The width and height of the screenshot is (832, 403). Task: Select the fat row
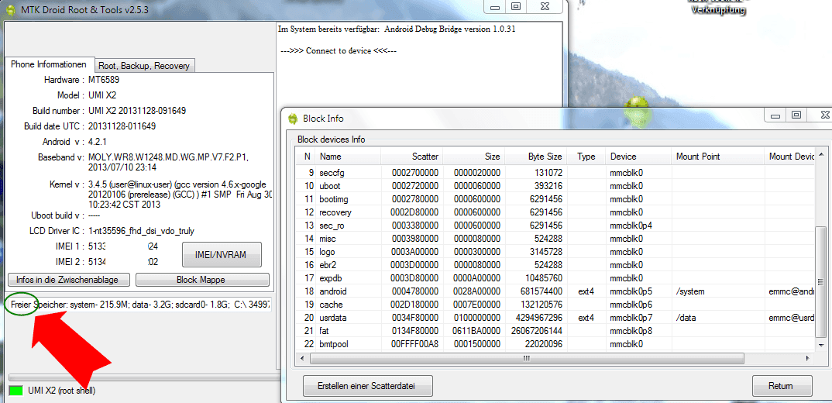[555, 331]
